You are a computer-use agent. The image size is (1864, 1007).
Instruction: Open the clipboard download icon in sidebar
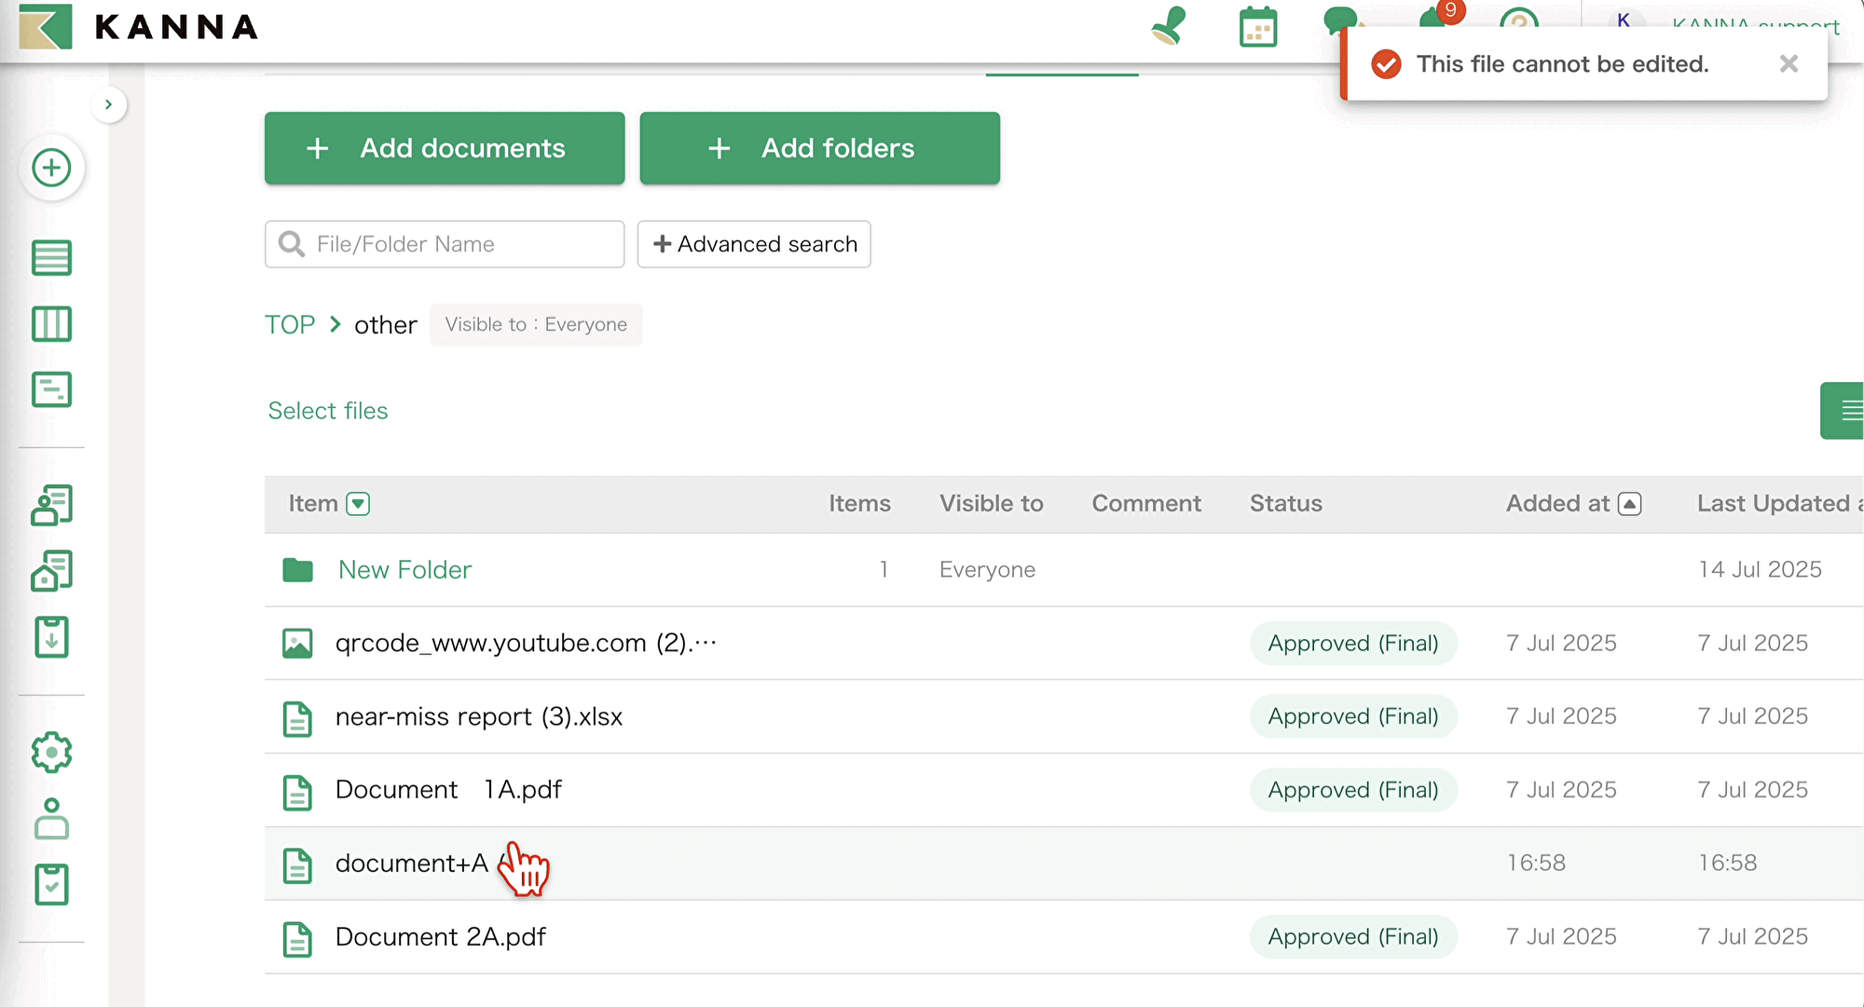coord(51,637)
